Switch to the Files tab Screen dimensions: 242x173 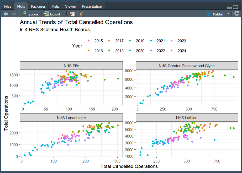click(7, 6)
